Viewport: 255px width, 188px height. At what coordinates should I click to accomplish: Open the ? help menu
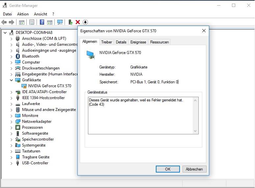53,14
